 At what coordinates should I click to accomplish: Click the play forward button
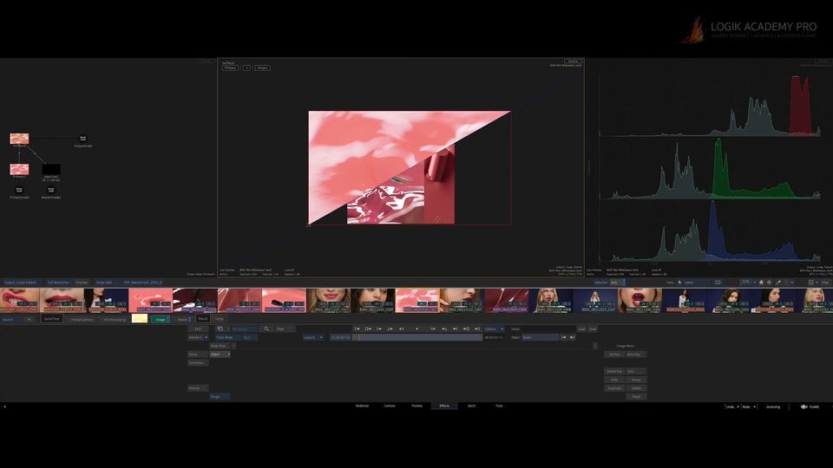coord(417,329)
